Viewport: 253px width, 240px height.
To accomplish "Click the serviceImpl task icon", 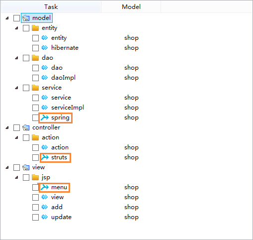I will coord(45,108).
